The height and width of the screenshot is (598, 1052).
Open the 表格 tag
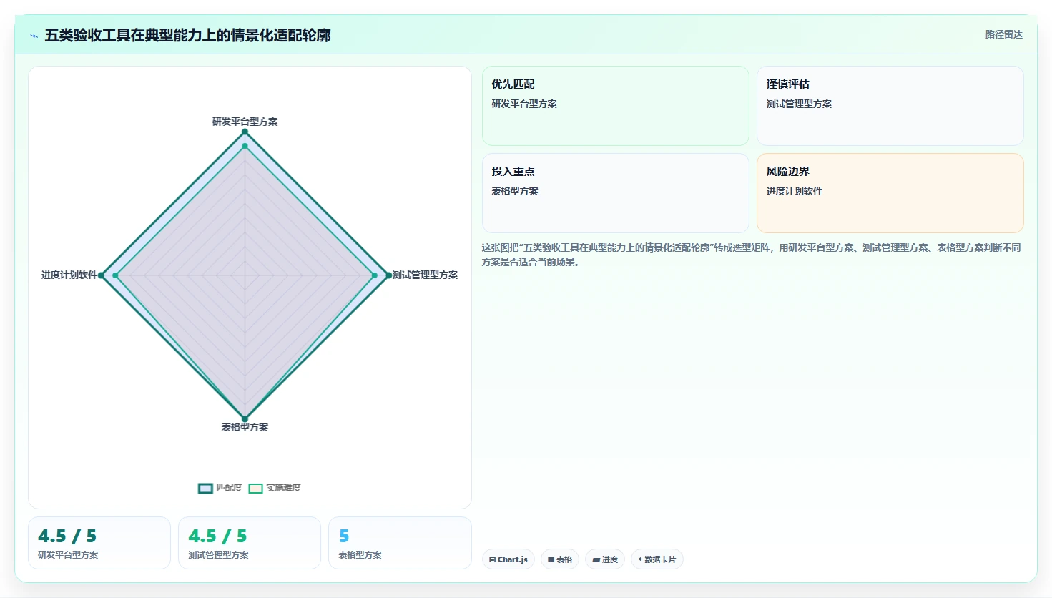coord(560,559)
